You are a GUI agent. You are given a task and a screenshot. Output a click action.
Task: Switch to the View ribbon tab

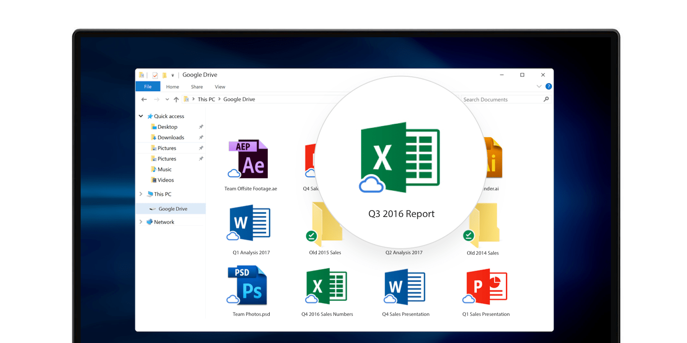(x=220, y=87)
